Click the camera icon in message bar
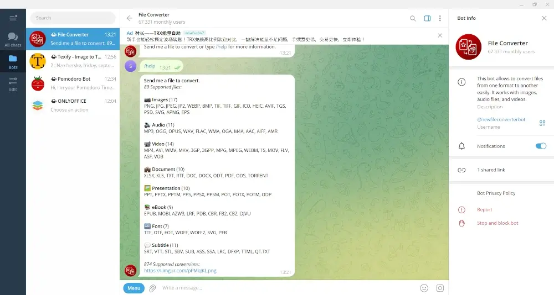The width and height of the screenshot is (554, 295). pos(440,288)
